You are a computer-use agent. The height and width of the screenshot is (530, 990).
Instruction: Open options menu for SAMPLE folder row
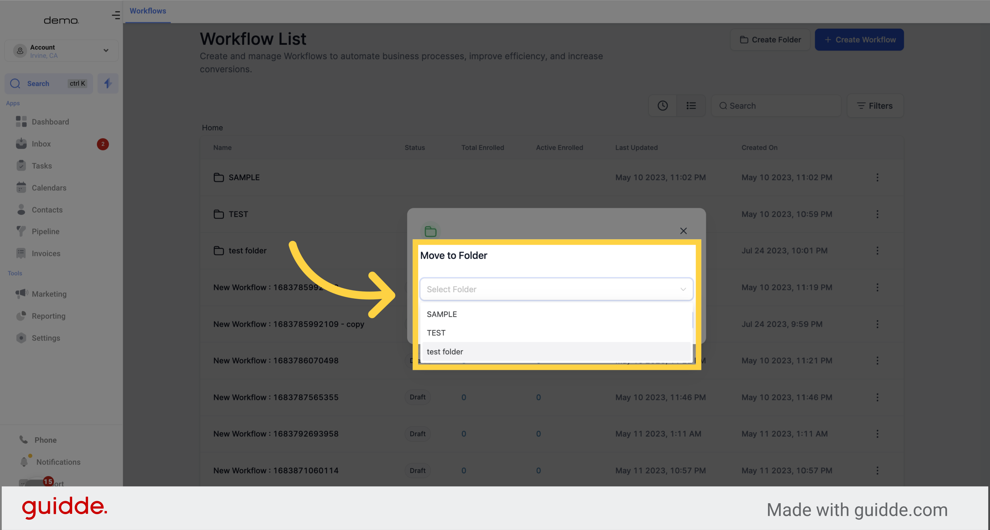pos(877,178)
